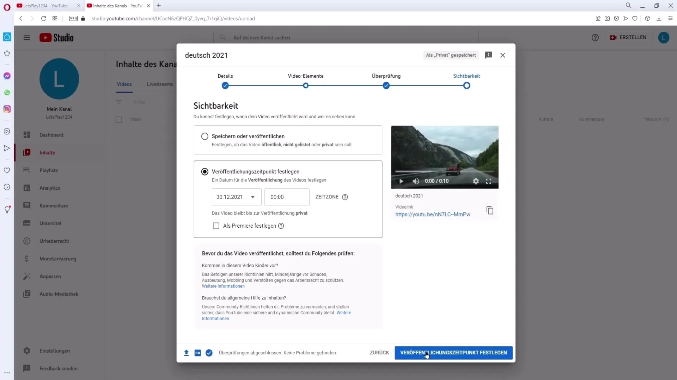
Task: Click help icon beside Als Premiere festlegen
Action: click(281, 226)
